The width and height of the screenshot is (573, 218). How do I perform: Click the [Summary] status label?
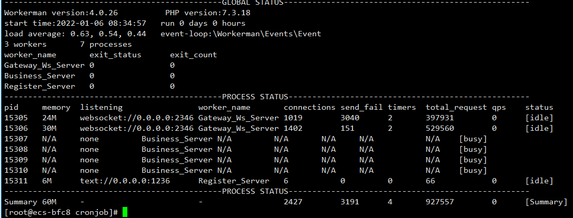(546, 202)
